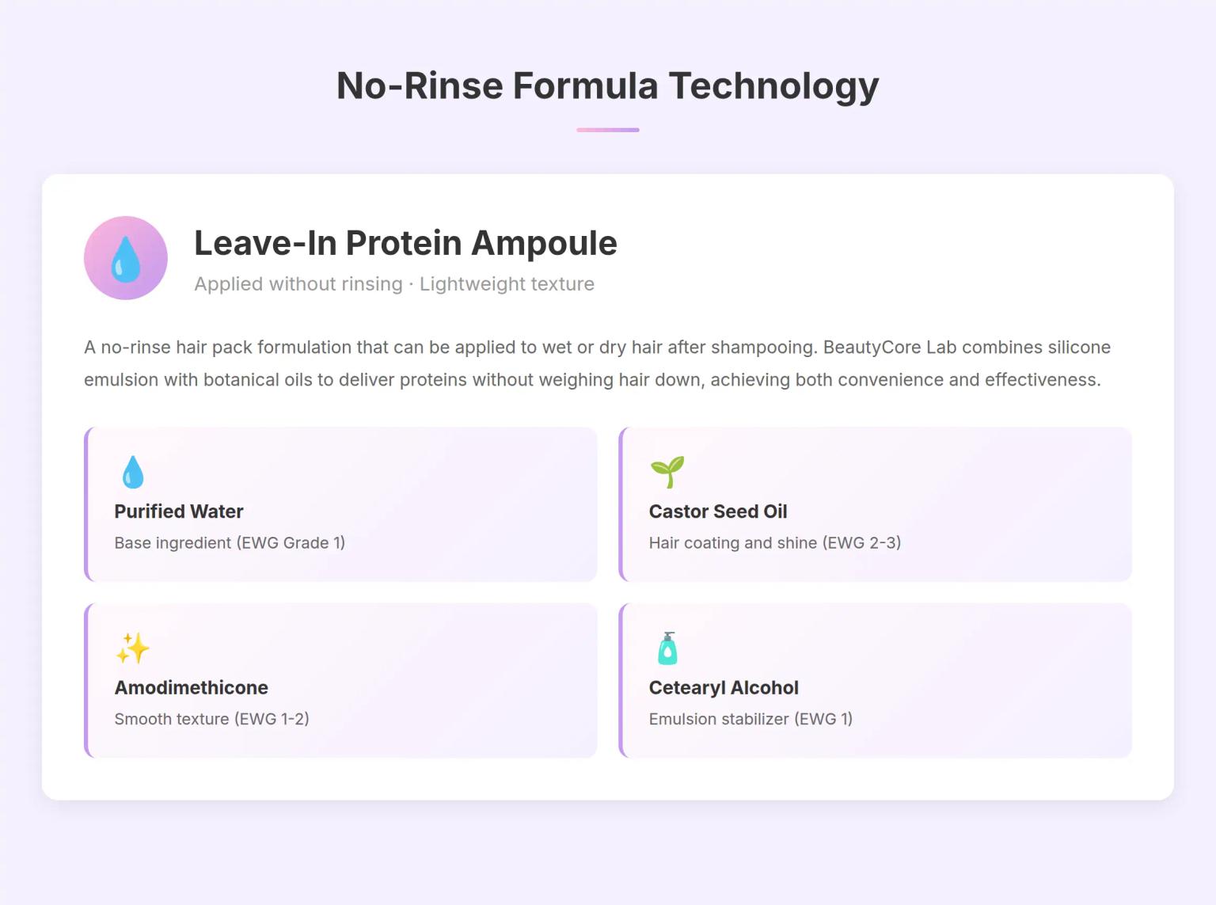Image resolution: width=1216 pixels, height=905 pixels.
Task: Click the purple left border of Purified Water card
Action: coord(86,504)
